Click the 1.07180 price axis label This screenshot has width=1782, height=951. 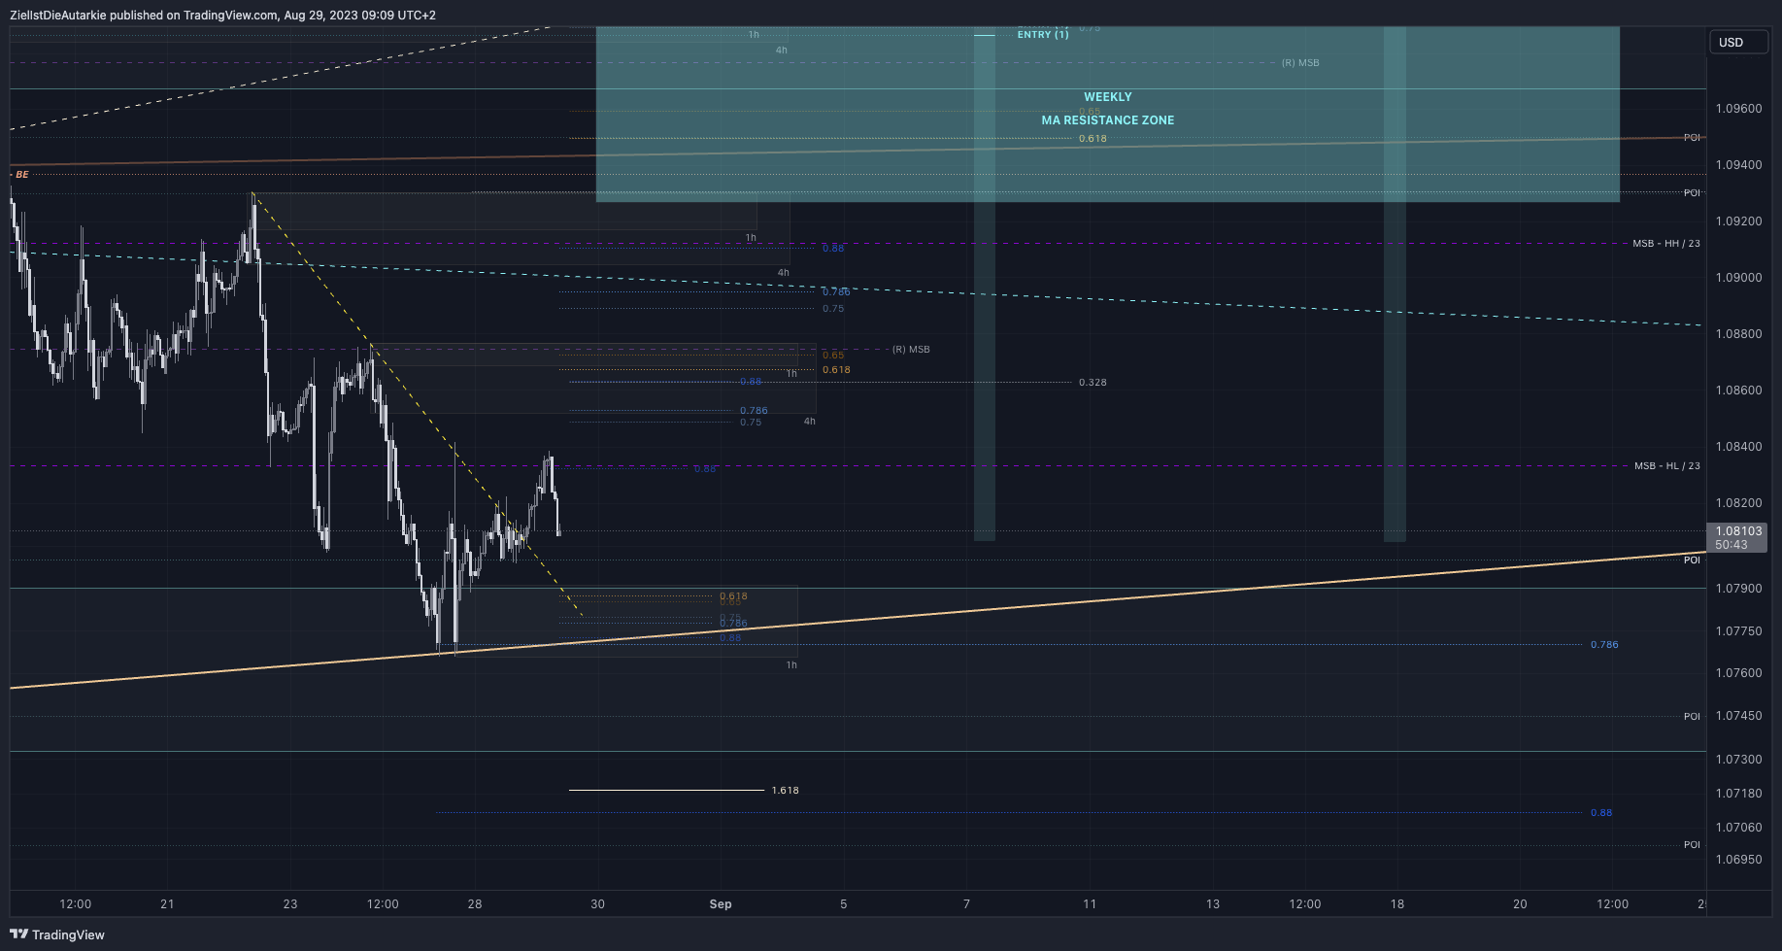click(x=1738, y=794)
